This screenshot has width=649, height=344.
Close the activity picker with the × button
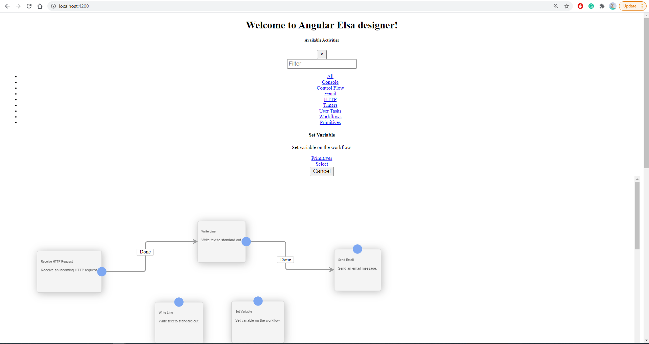coord(321,54)
